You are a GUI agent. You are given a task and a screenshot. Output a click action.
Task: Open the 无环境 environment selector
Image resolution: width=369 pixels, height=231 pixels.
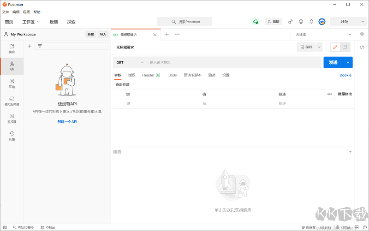(324, 34)
